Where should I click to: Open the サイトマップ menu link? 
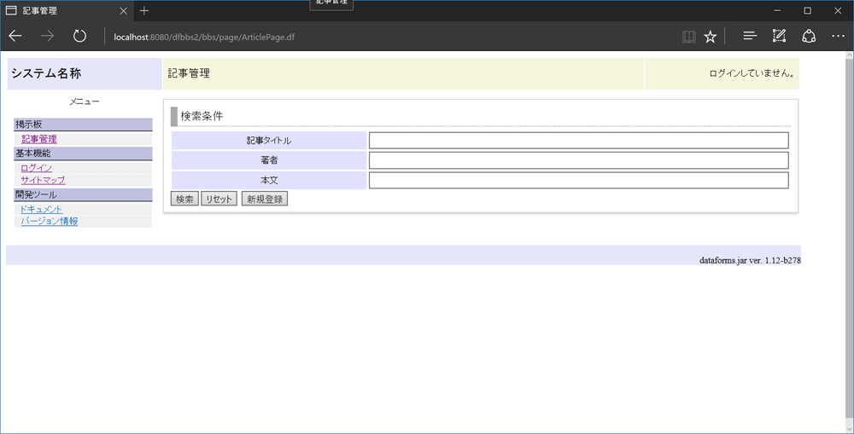pyautogui.click(x=43, y=180)
